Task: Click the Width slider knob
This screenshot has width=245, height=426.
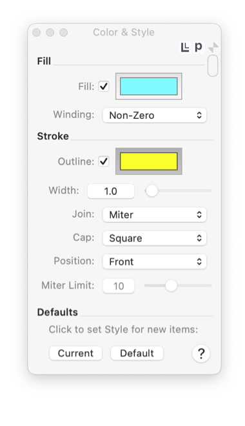Action: (x=152, y=190)
